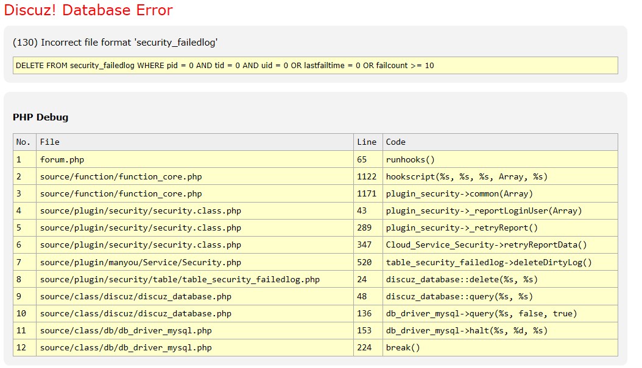Click the line number "153" cell
The width and height of the screenshot is (642, 368).
coord(368,330)
